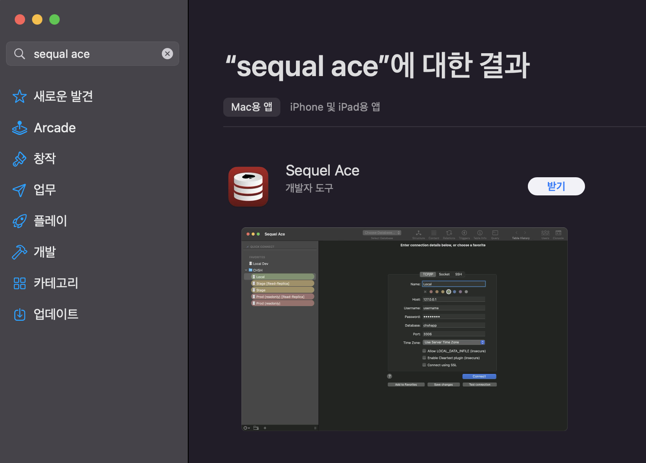Show the Console via its toolbar icon
The width and height of the screenshot is (646, 463).
tap(558, 234)
